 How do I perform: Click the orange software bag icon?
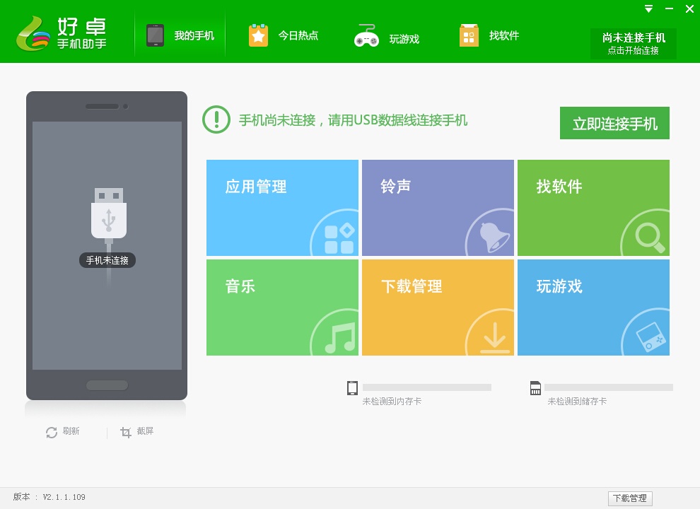469,35
